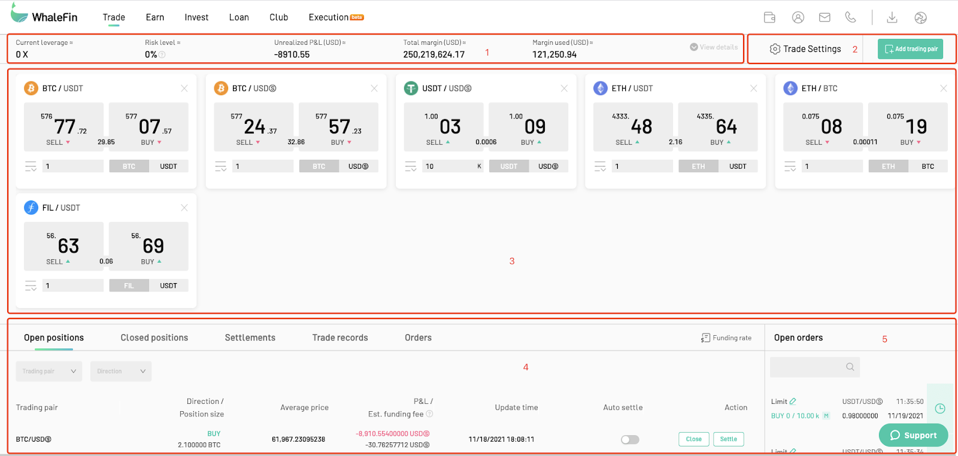
Task: Toggle Auto settle switch for BTC/USD position
Action: click(x=630, y=439)
